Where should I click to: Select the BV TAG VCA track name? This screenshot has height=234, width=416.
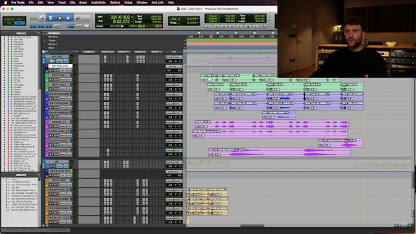click(60, 66)
